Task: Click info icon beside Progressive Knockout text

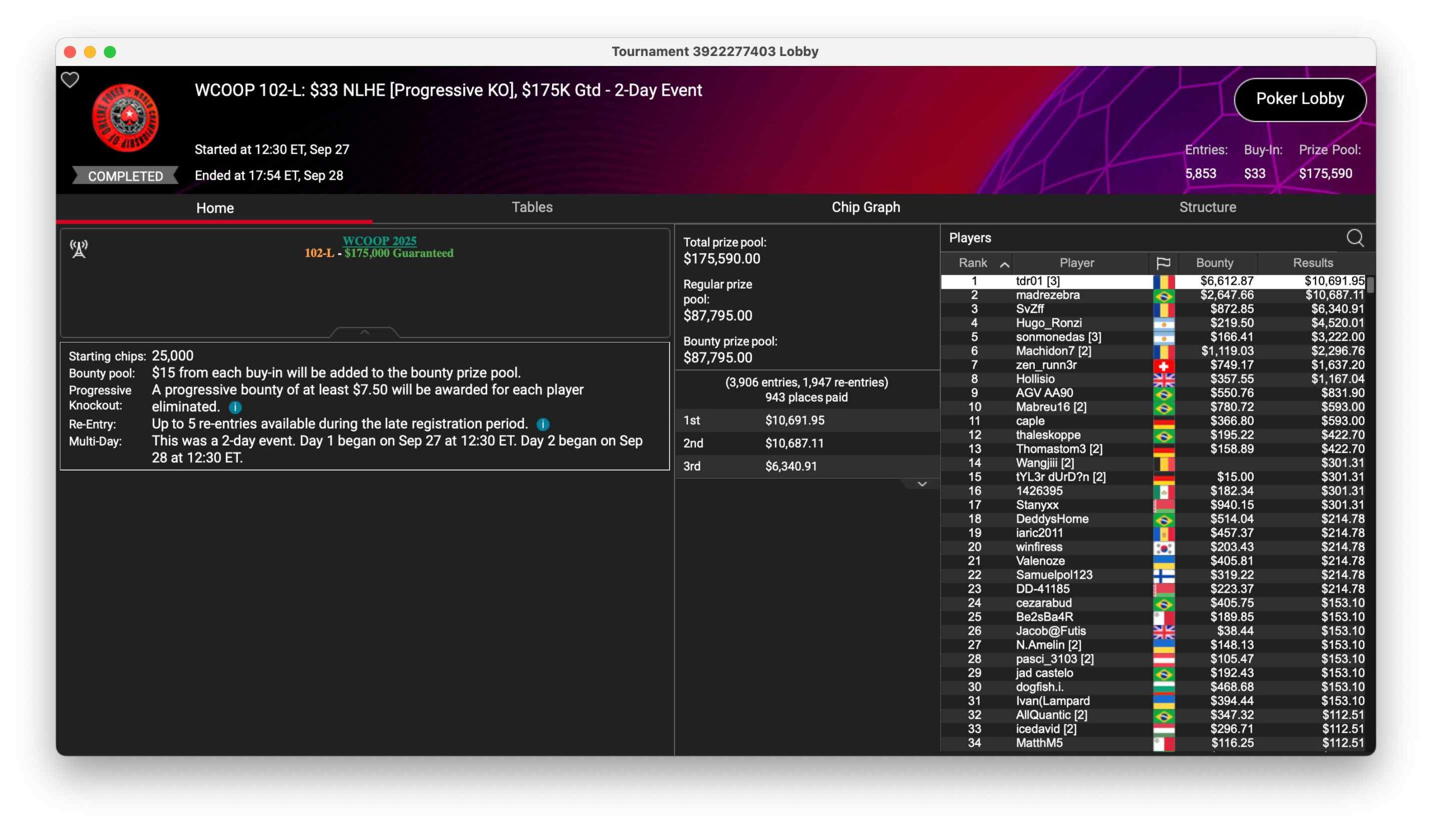Action: (x=235, y=407)
